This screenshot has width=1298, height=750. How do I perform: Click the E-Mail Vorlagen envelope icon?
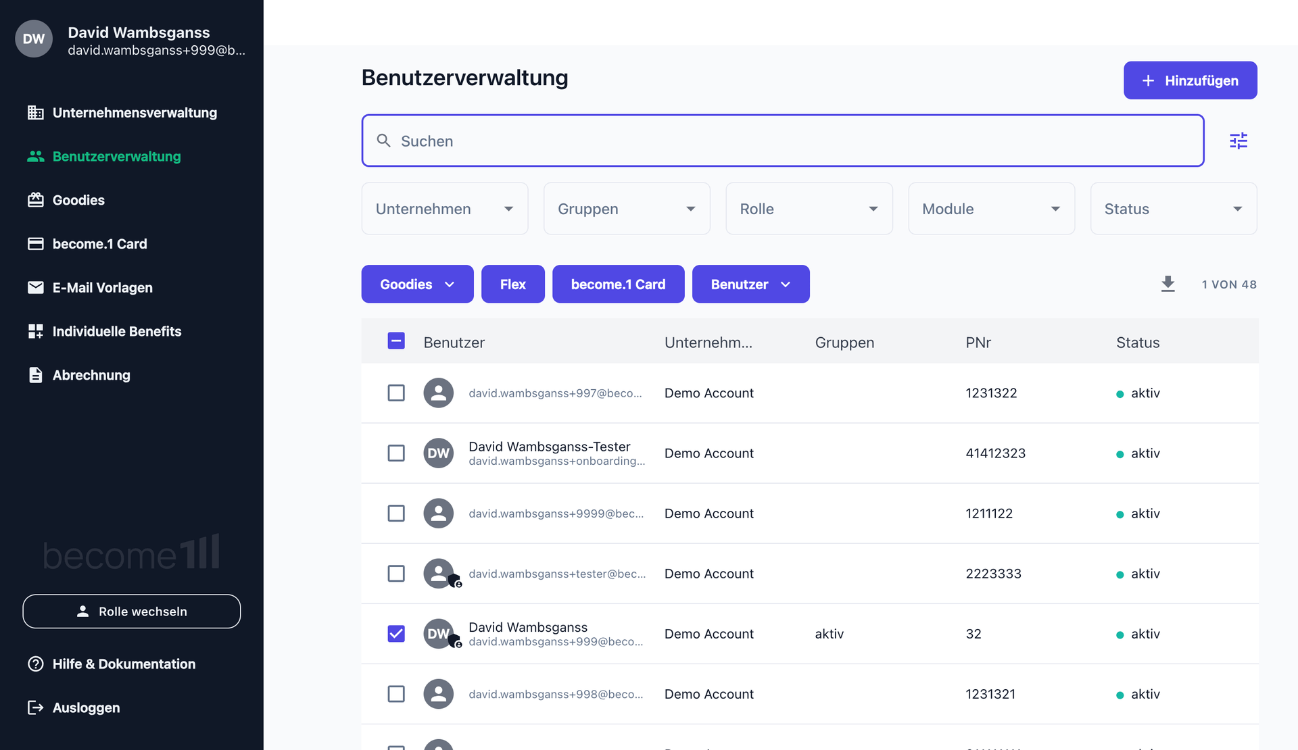35,288
